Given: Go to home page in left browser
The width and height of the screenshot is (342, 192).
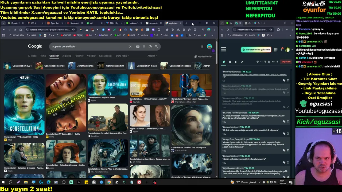Looking at the screenshot, I should pos(20,30).
